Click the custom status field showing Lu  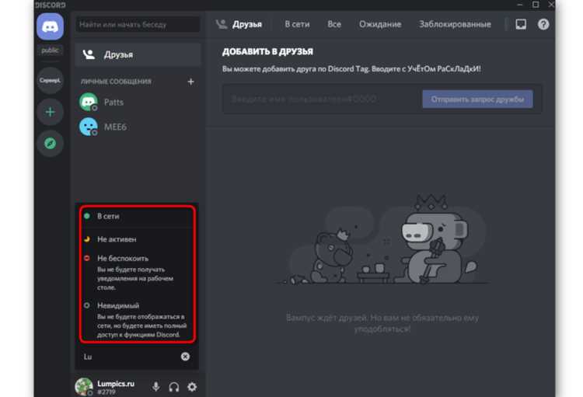137,357
